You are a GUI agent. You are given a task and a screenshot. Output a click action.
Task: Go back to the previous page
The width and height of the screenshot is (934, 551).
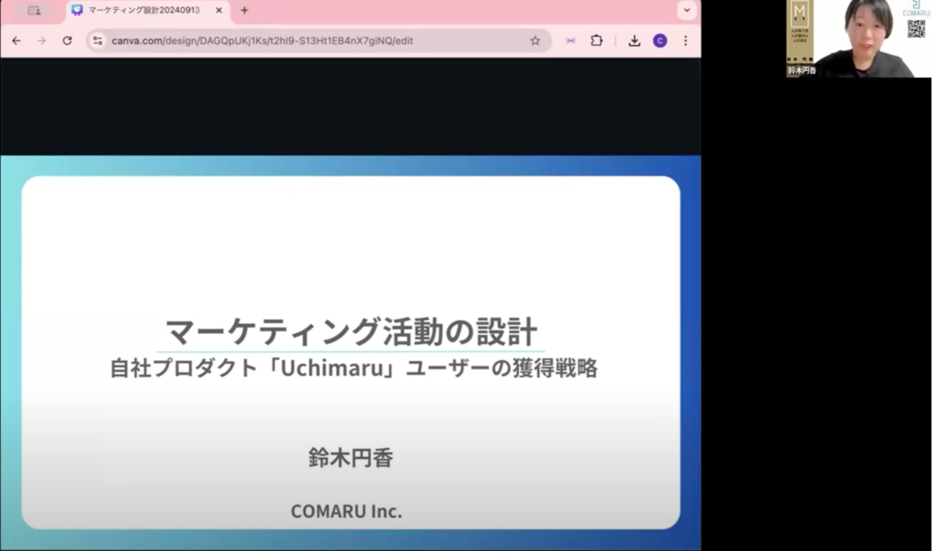pos(17,41)
